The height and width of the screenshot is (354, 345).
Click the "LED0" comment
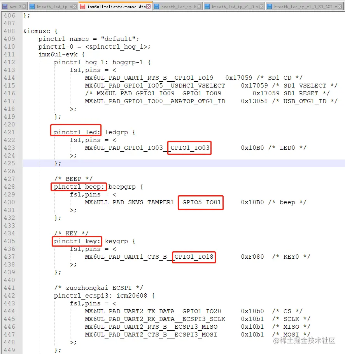[x=287, y=148]
